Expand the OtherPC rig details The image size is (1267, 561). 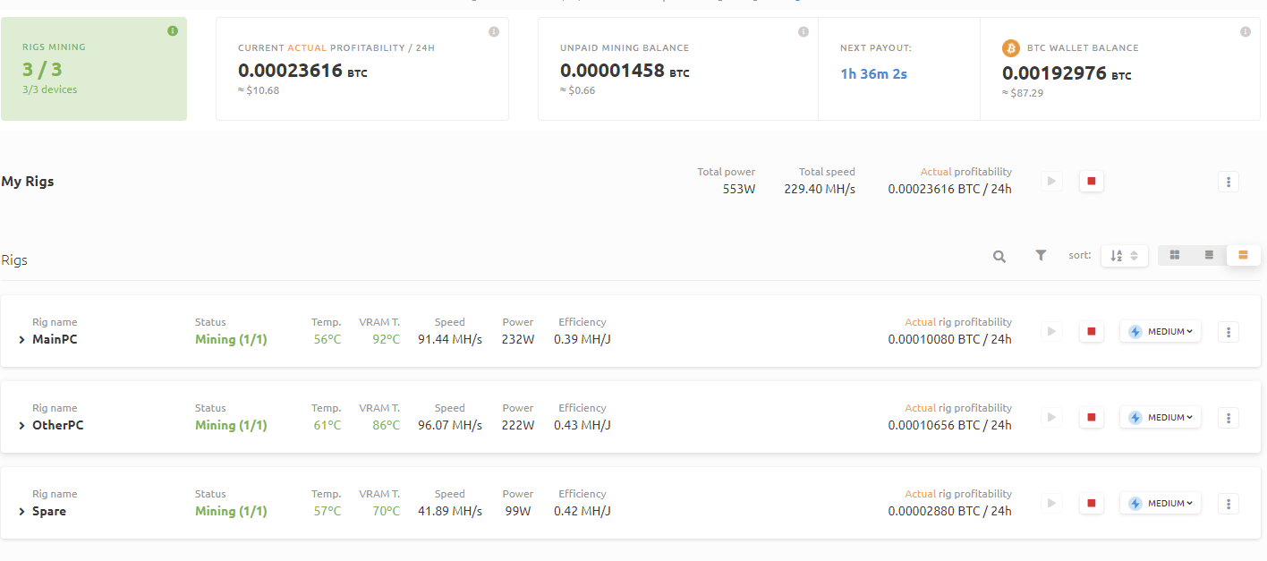[x=22, y=426]
